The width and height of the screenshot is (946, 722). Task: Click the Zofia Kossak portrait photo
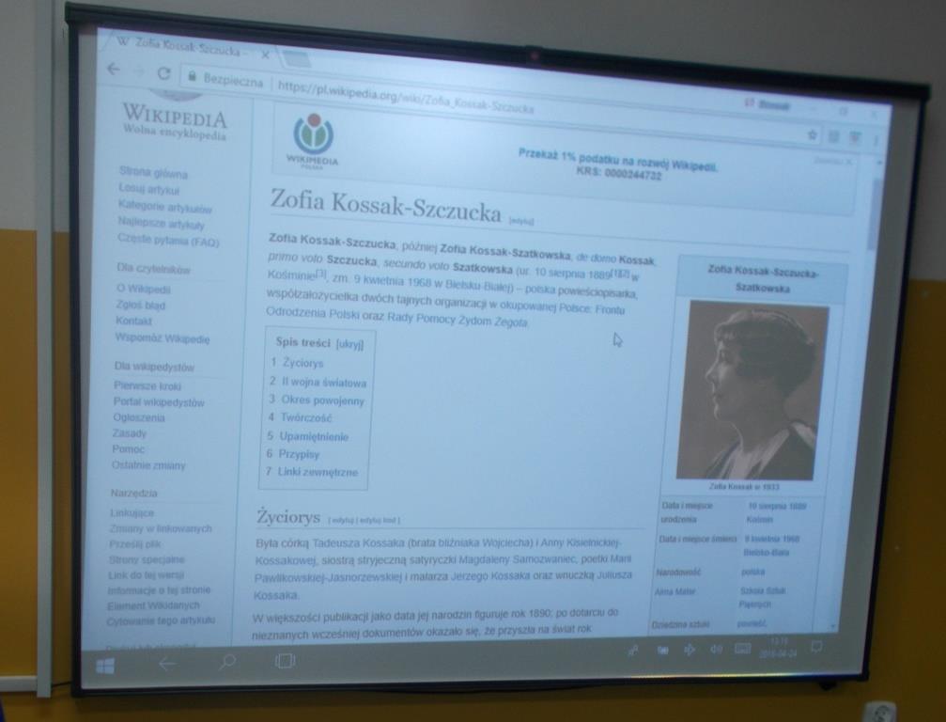[752, 391]
